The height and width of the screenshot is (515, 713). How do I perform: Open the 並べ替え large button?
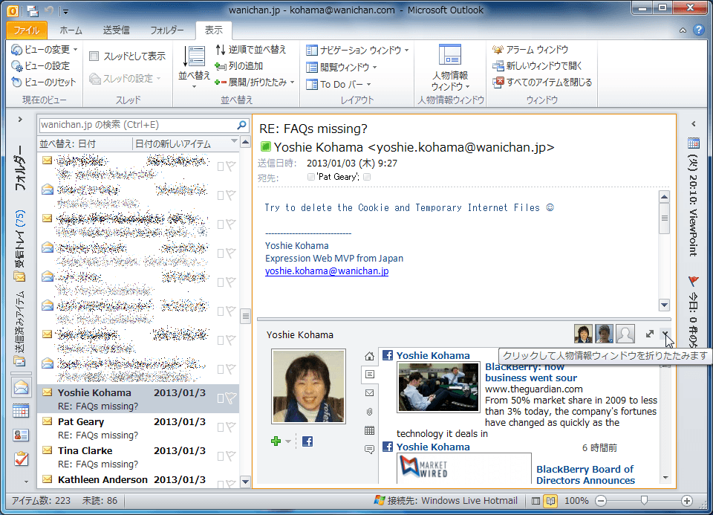[x=194, y=66]
